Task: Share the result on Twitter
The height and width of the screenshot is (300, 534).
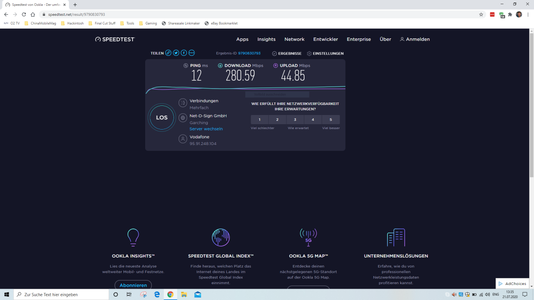Action: coord(176,53)
